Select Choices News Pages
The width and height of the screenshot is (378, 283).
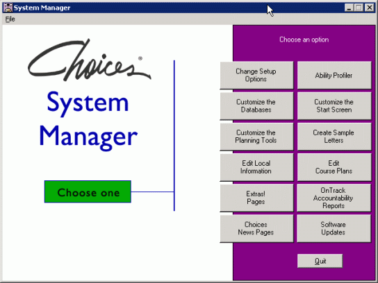[x=256, y=228]
